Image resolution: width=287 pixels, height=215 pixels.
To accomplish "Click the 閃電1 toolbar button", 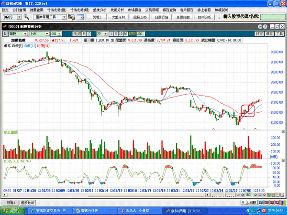I will (x=97, y=17).
